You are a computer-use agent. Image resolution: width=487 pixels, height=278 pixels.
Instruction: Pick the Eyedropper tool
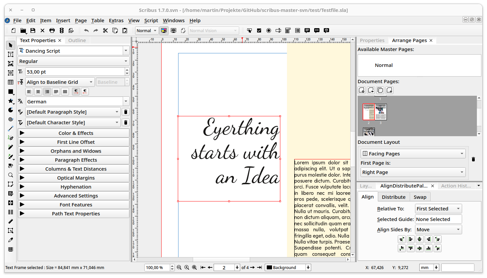pyautogui.click(x=11, y=240)
